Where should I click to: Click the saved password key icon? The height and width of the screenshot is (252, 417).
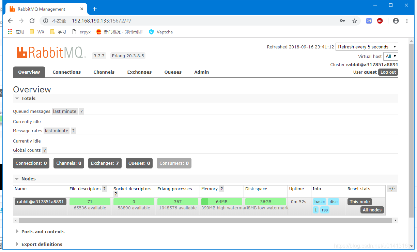(x=342, y=21)
